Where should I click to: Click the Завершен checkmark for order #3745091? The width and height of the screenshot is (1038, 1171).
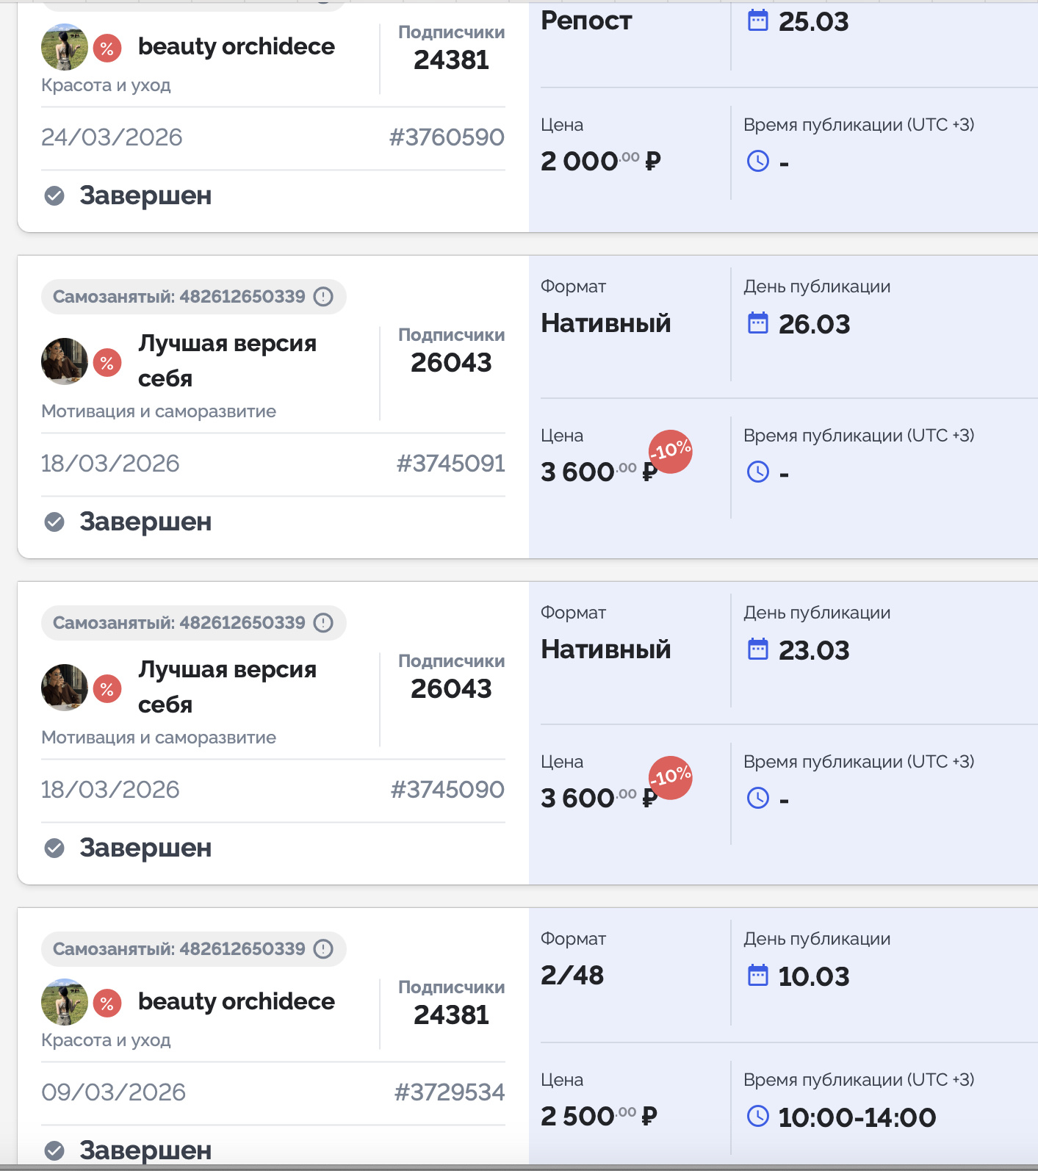point(54,522)
